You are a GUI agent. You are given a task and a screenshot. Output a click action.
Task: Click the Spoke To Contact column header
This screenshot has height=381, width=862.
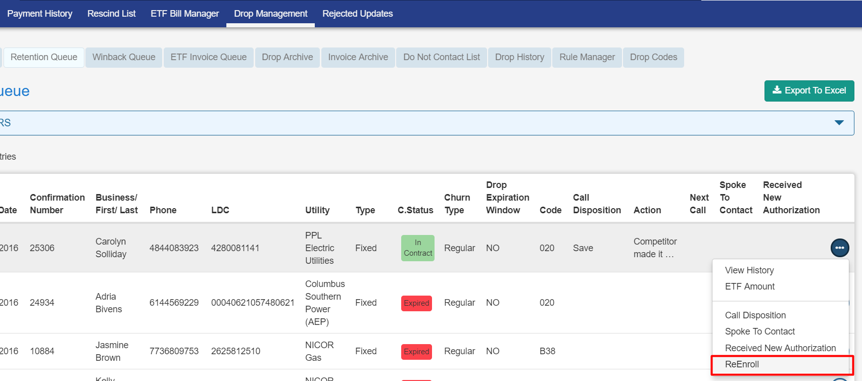pyautogui.click(x=736, y=198)
